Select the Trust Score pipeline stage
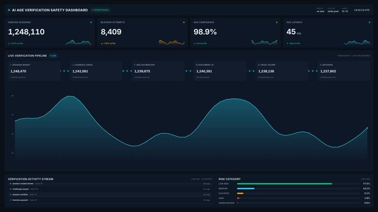This screenshot has width=378, height=212. pos(282,71)
